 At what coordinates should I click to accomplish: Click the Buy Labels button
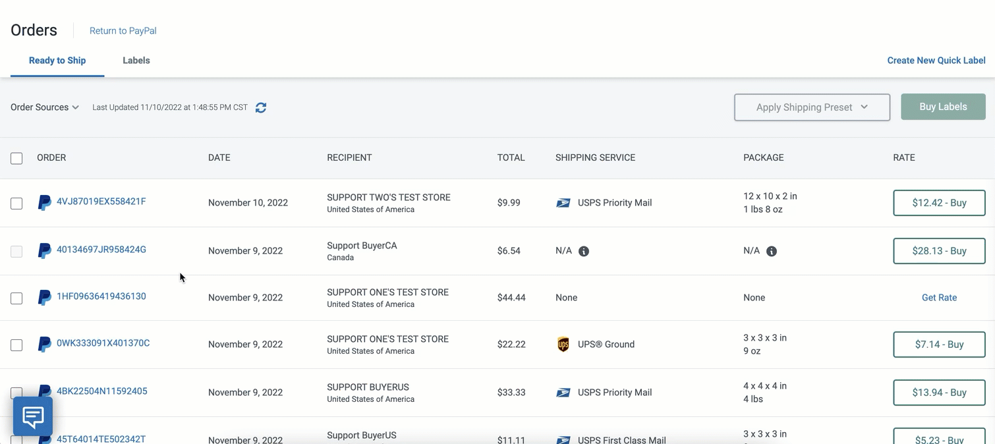(943, 107)
